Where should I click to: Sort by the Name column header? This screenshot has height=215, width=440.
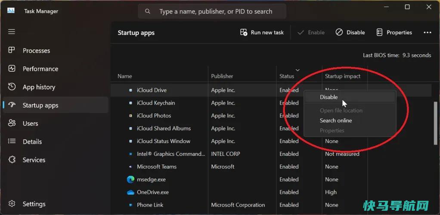[x=124, y=76]
